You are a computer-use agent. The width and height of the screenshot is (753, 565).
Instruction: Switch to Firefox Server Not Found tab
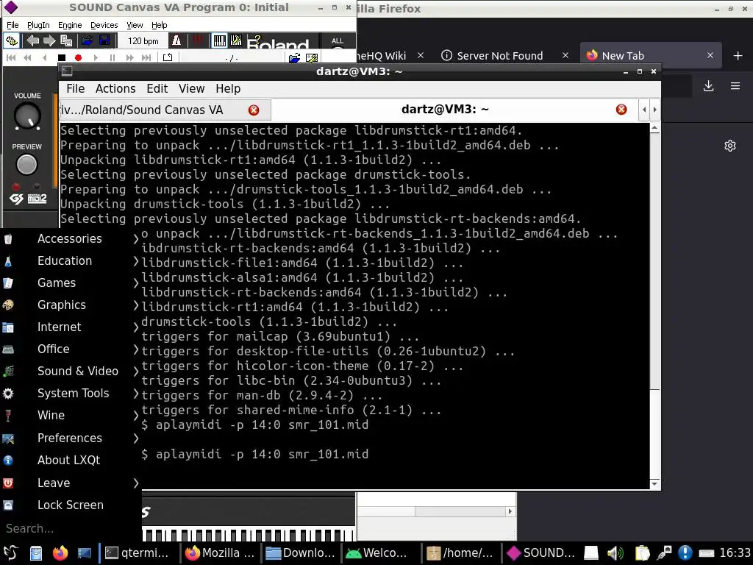point(505,56)
